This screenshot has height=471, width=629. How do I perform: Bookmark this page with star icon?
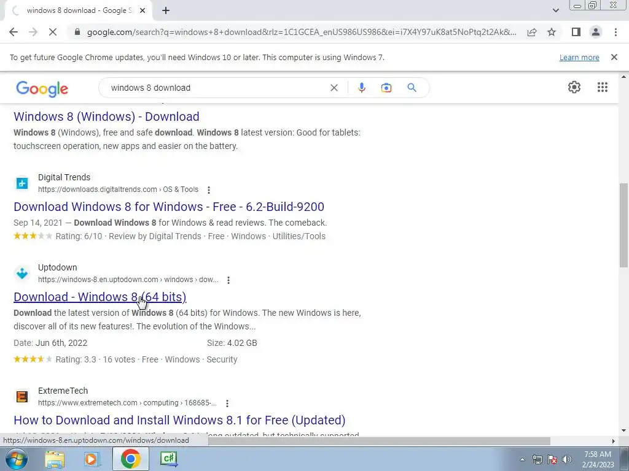(x=552, y=32)
